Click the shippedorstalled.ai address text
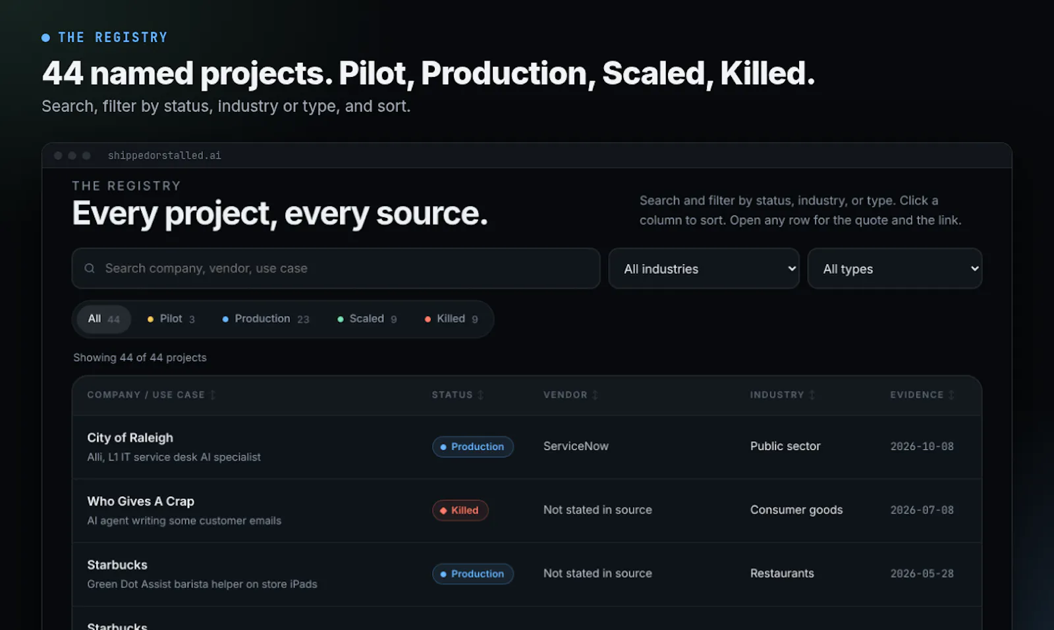1054x630 pixels. tap(165, 156)
